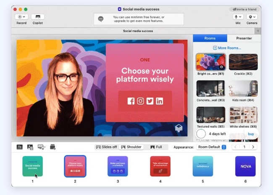The image size is (273, 195).
Task: Click the slide number field
Action: coord(244,147)
